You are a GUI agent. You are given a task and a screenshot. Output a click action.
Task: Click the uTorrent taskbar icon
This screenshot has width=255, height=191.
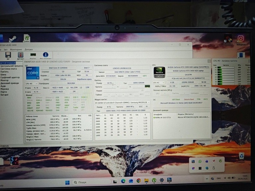tap(154, 180)
